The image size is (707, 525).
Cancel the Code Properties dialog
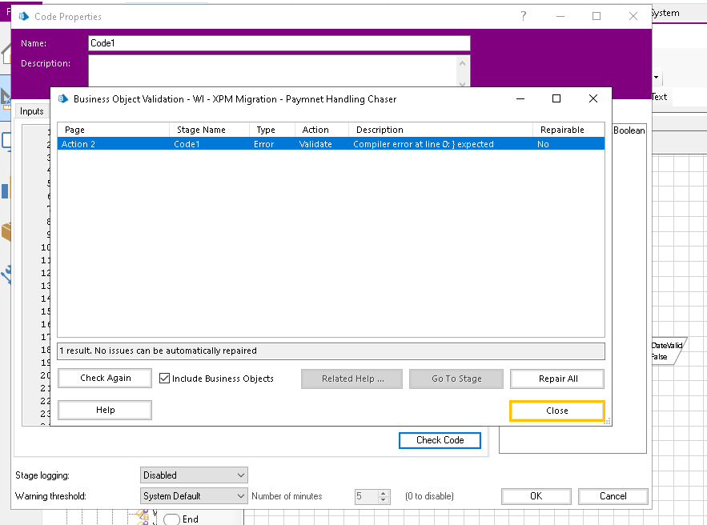click(613, 496)
